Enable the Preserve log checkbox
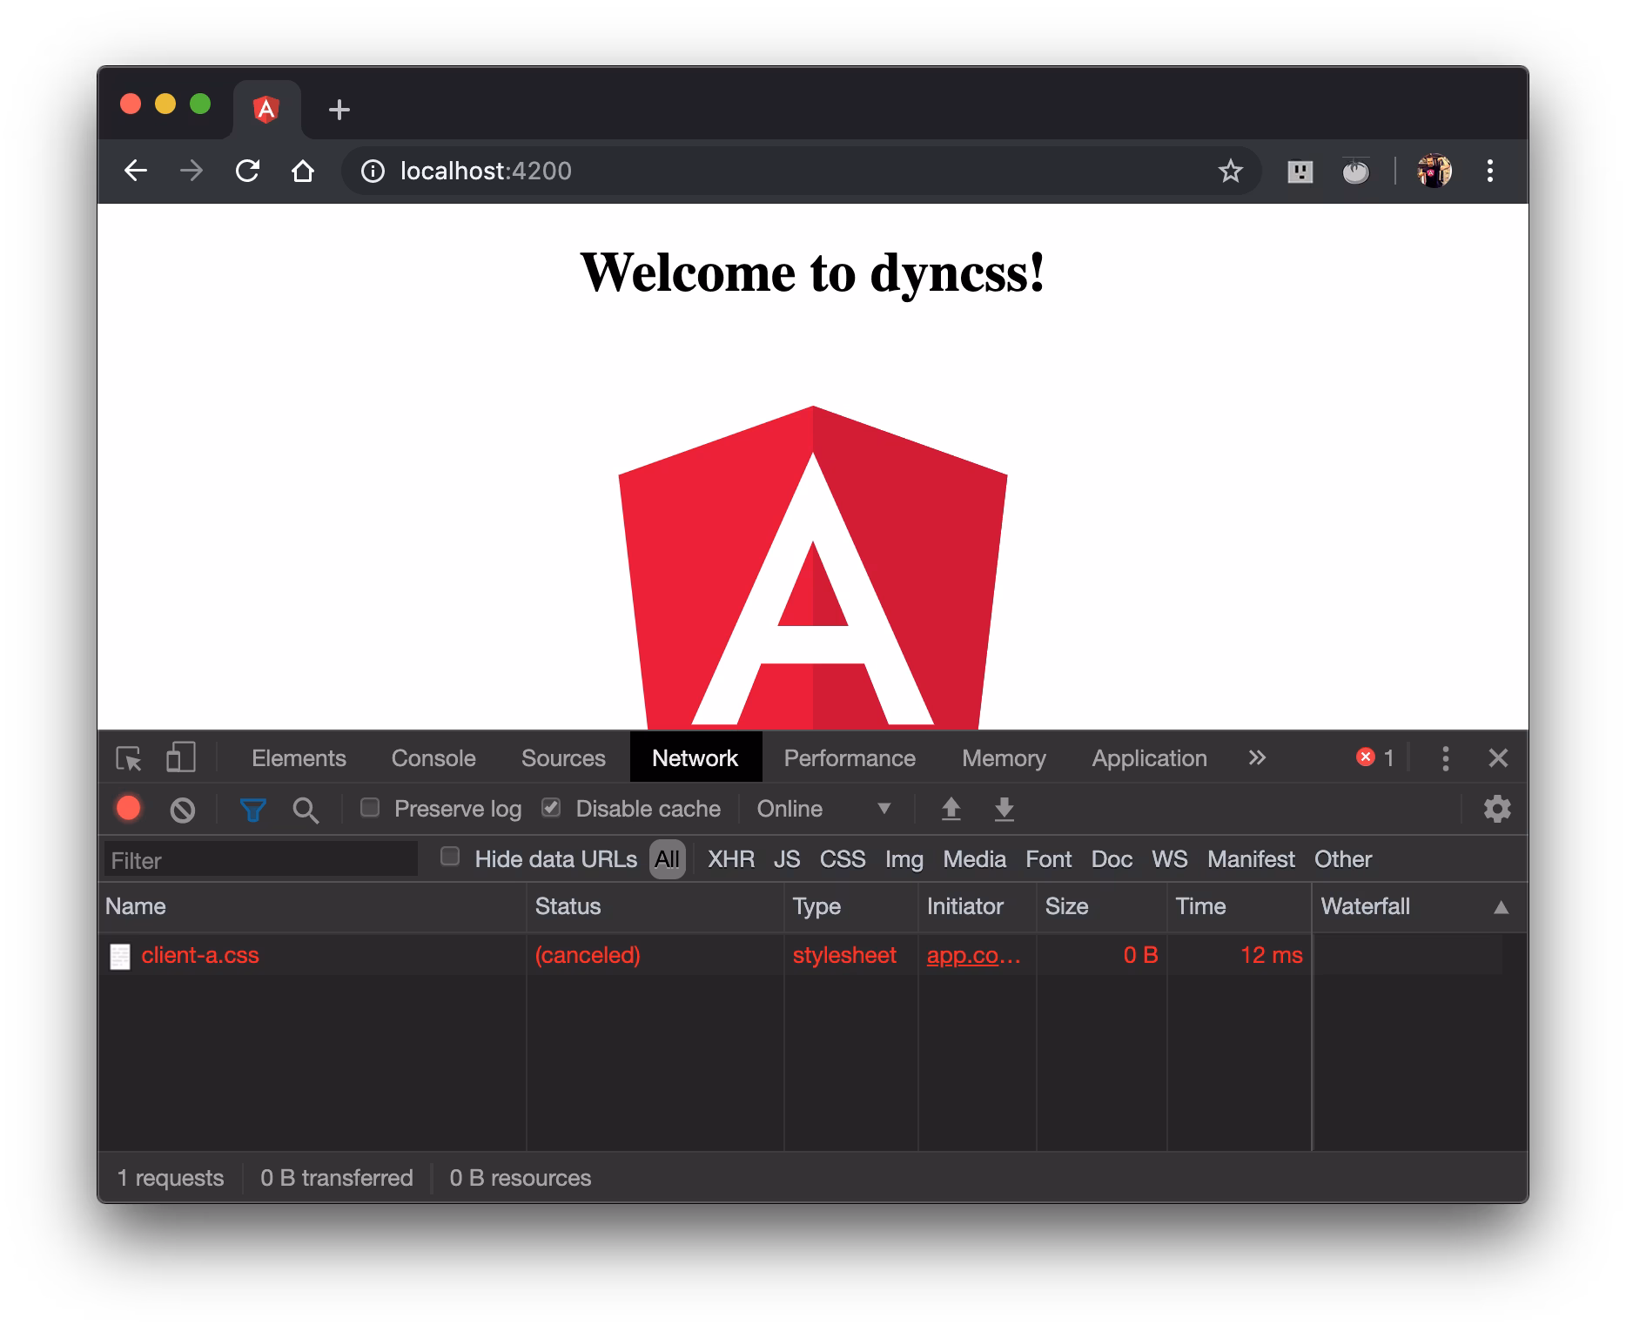 pyautogui.click(x=370, y=808)
